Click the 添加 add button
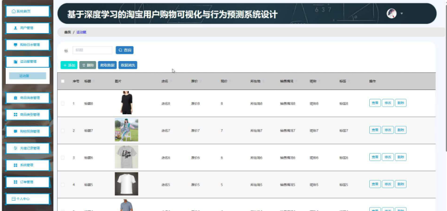Screen dimensions: 447x211 point(69,65)
